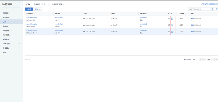Open the 华南地区（广州）region dropdown
The image size is (218, 102).
click(x=42, y=4)
